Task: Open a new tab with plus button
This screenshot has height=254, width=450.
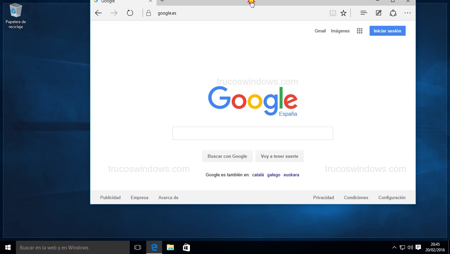Action: (x=162, y=1)
